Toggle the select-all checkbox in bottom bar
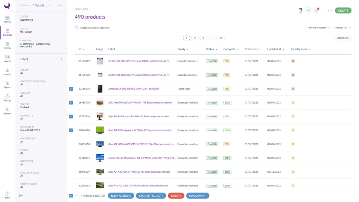Screen dimensions: 359x202 click(71, 196)
